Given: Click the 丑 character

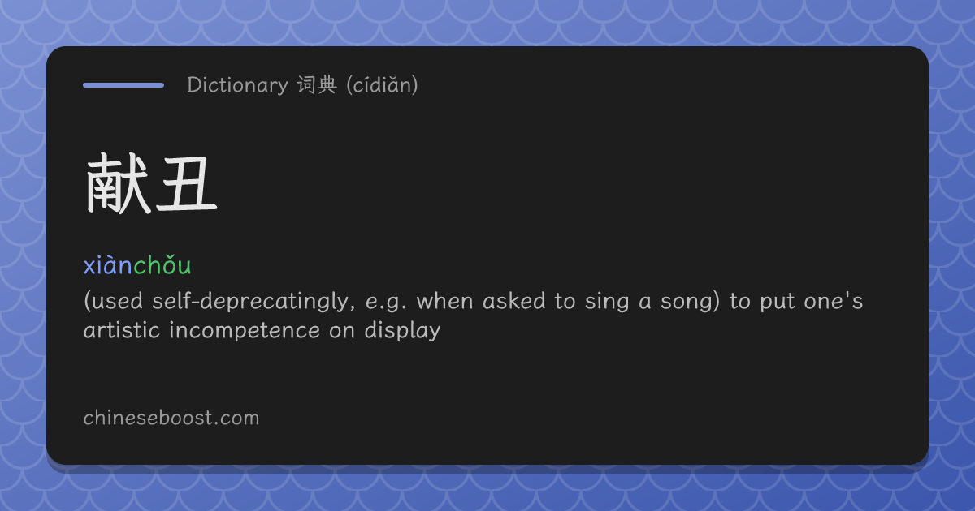Looking at the screenshot, I should click(x=186, y=184).
